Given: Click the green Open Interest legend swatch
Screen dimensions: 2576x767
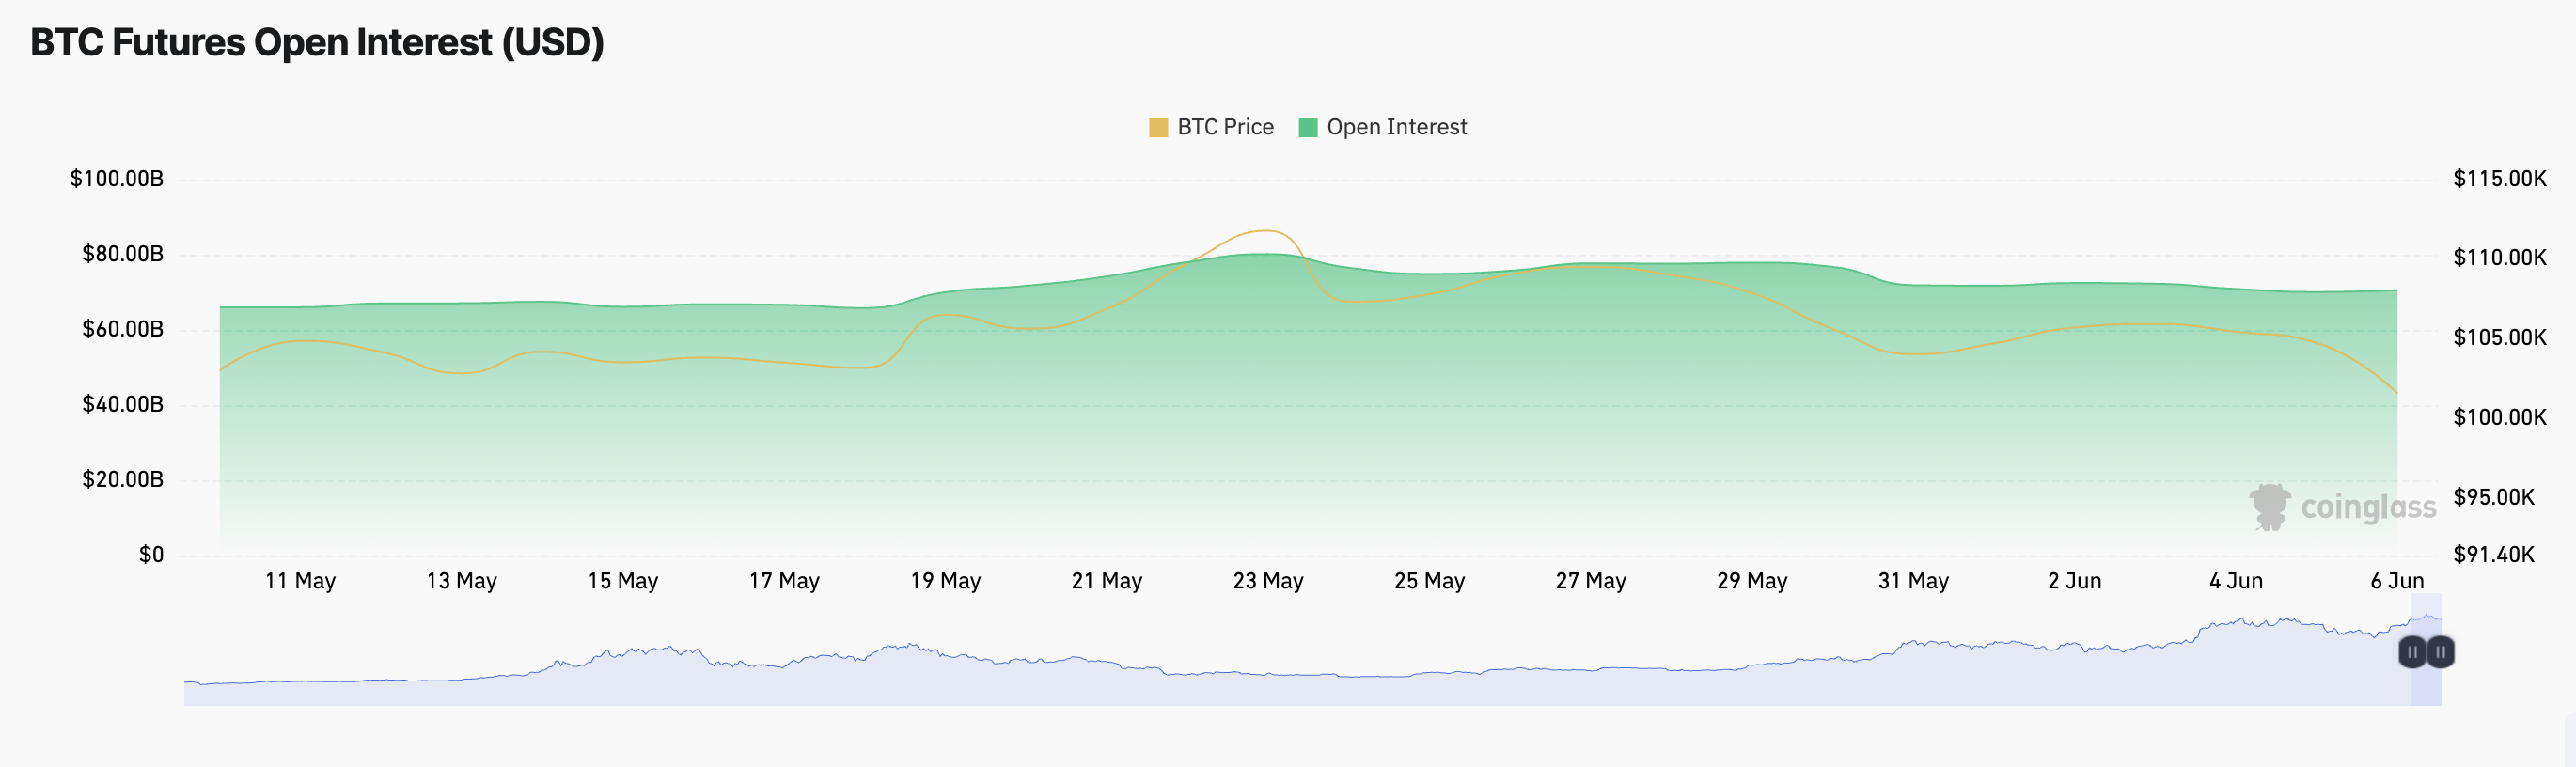Looking at the screenshot, I should [x=1307, y=128].
